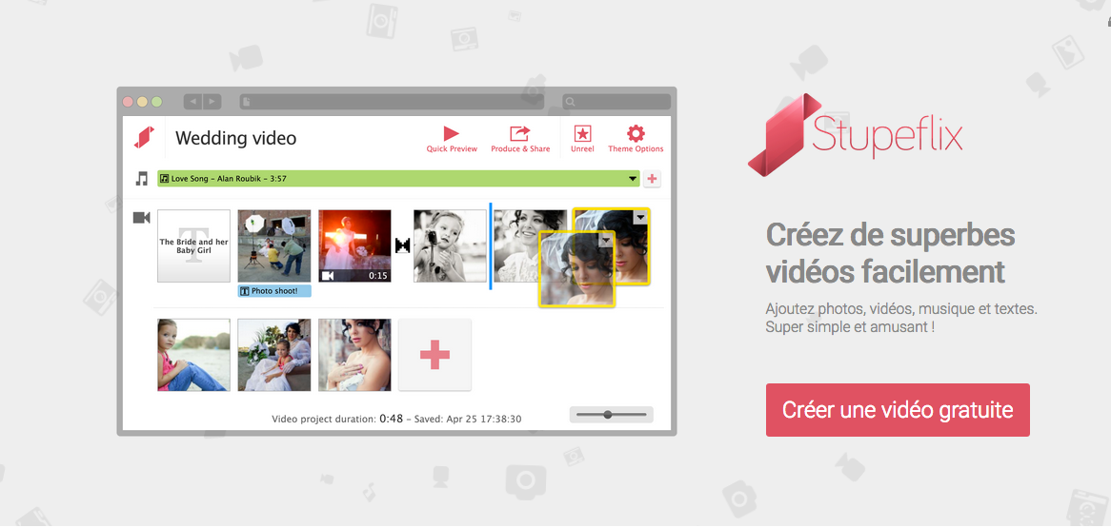This screenshot has height=528, width=1111.
Task: Click the Stupeflix logo in the editor header
Action: point(144,138)
